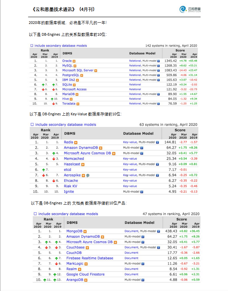The height and width of the screenshot is (291, 228).
Task: Click the plus icon beside Couchbase
Action: click(x=87, y=248)
